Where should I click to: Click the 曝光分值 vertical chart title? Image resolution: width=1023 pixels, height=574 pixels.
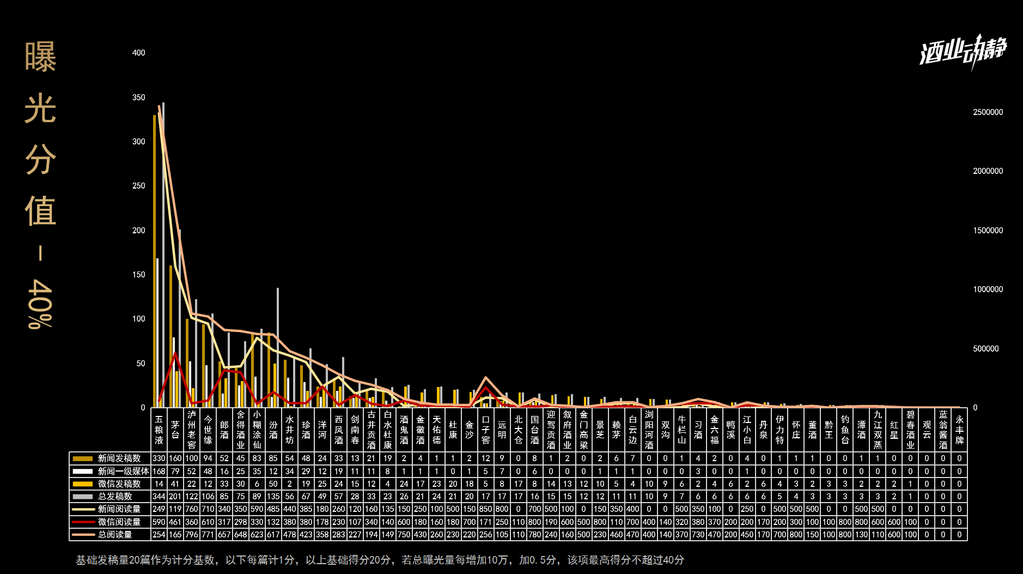[40, 185]
